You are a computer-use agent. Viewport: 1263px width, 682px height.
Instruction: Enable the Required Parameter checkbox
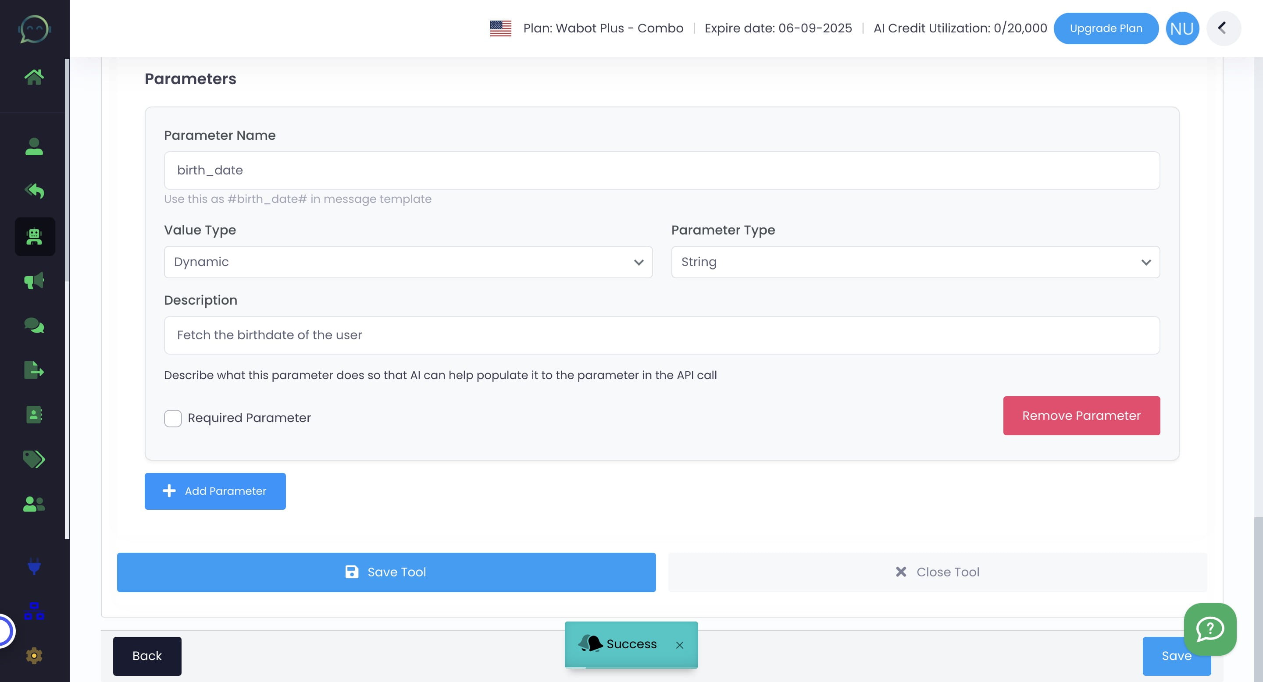click(173, 418)
